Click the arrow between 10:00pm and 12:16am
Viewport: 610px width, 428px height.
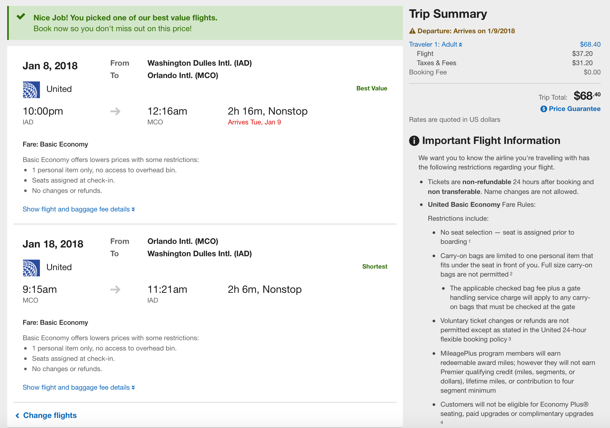coord(115,111)
